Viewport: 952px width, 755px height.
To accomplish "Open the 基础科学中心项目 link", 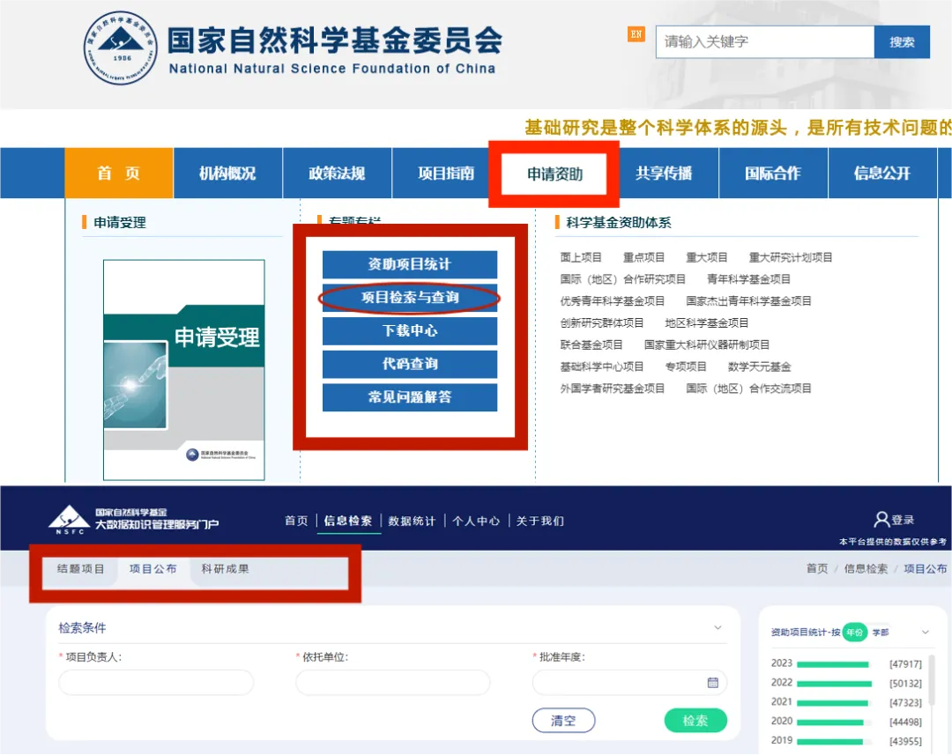I will 602,366.
